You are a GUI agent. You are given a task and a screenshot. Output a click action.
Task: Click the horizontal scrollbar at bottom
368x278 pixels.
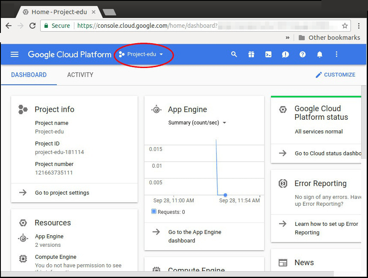point(167,274)
